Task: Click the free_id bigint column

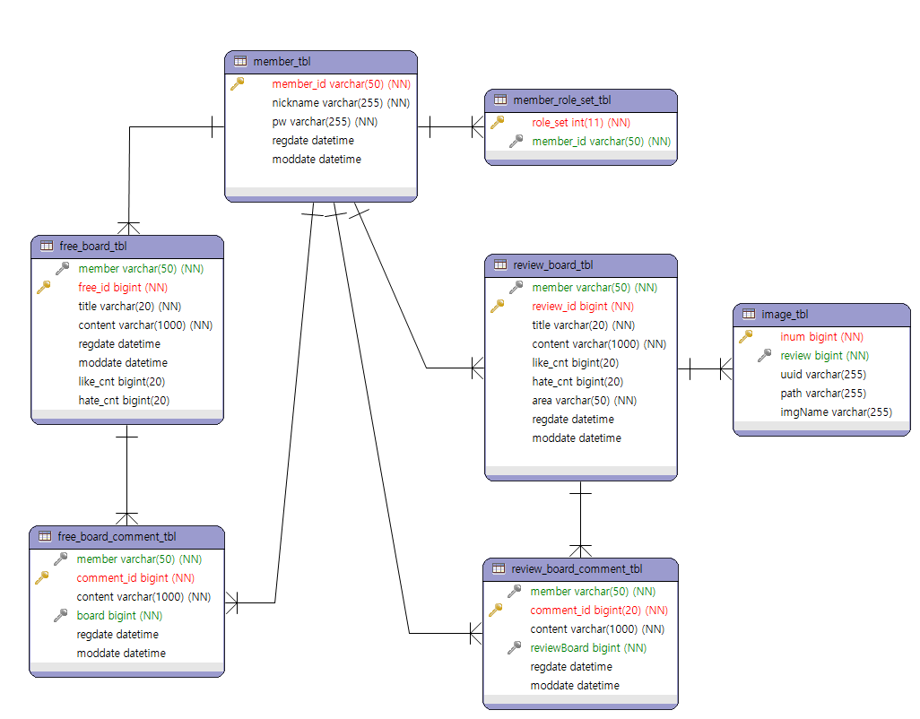Action: (123, 287)
